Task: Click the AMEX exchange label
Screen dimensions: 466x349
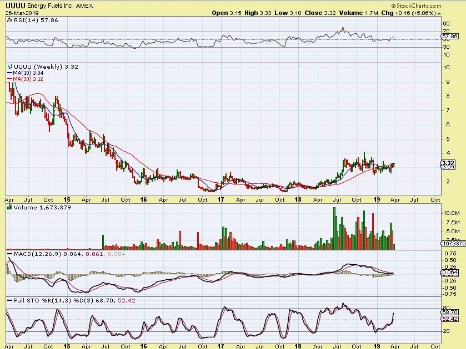Action: point(84,6)
